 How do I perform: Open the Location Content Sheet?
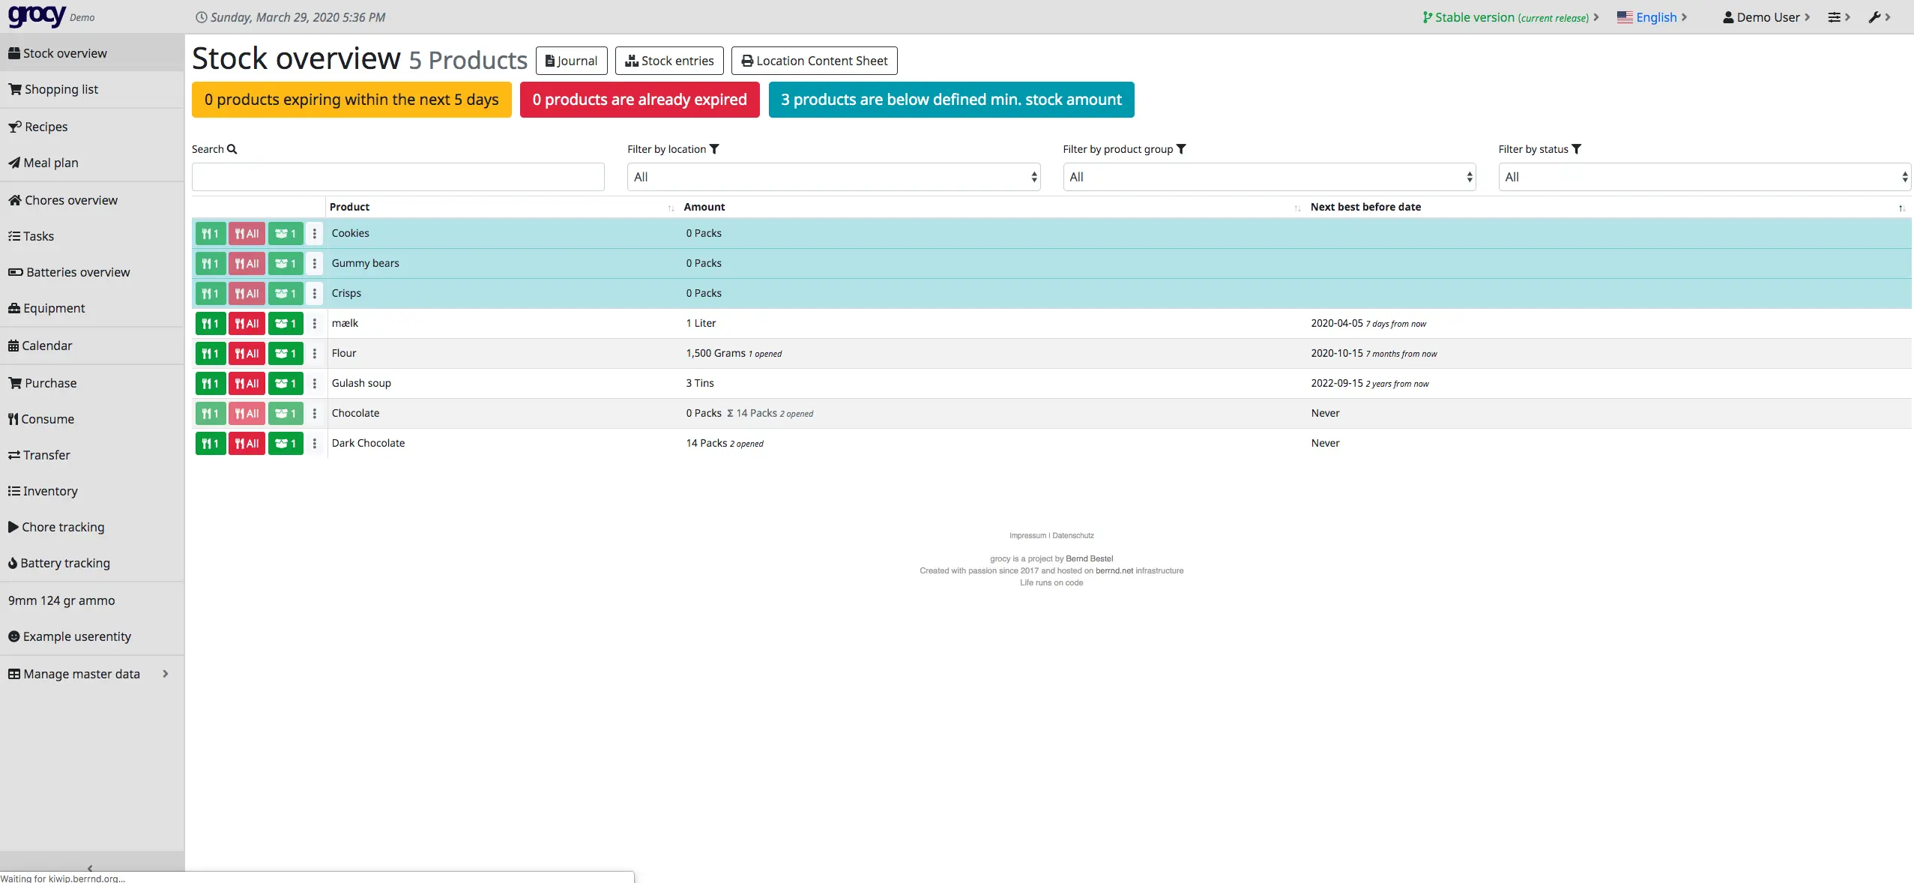[814, 61]
